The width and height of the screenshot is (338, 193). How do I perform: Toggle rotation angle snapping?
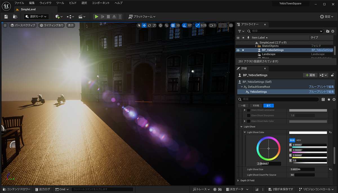click(184, 25)
